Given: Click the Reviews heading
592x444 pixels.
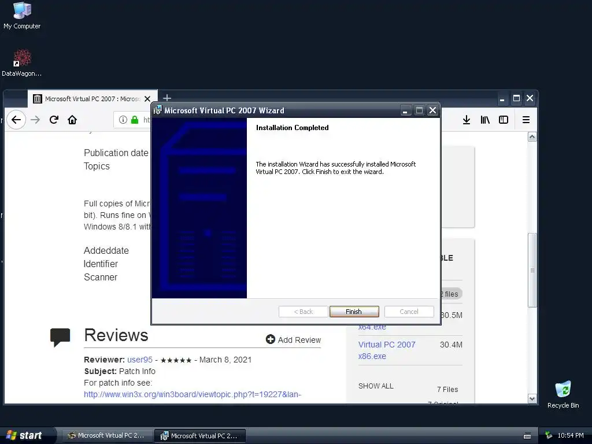Looking at the screenshot, I should pyautogui.click(x=116, y=335).
